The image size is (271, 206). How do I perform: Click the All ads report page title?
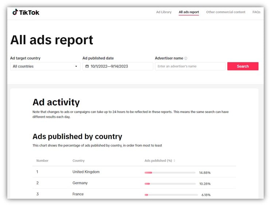(52, 40)
